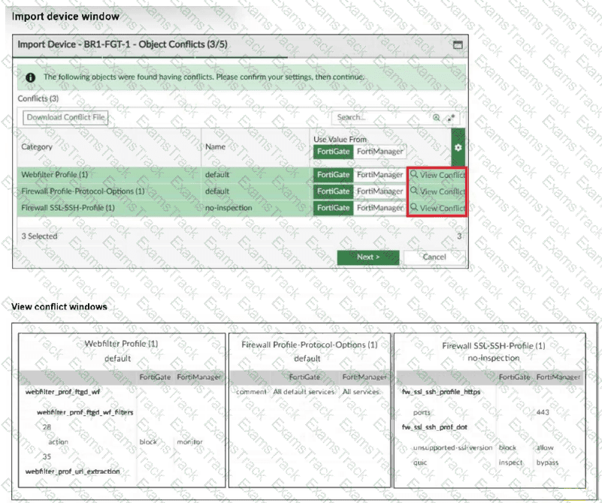Set header Use Value From to FortiGate
The image size is (602, 503).
[333, 151]
